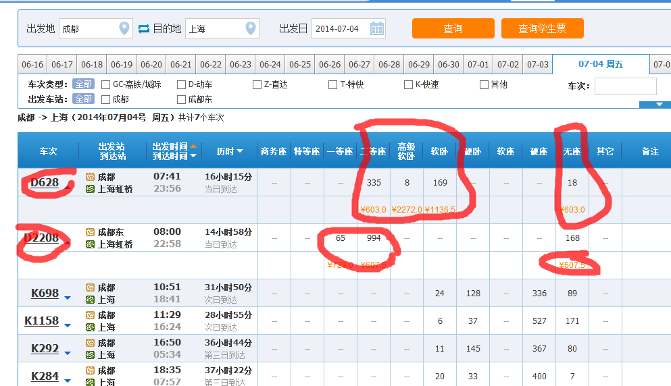Open train K284 link
Screen dimensions: 671x386
point(45,376)
